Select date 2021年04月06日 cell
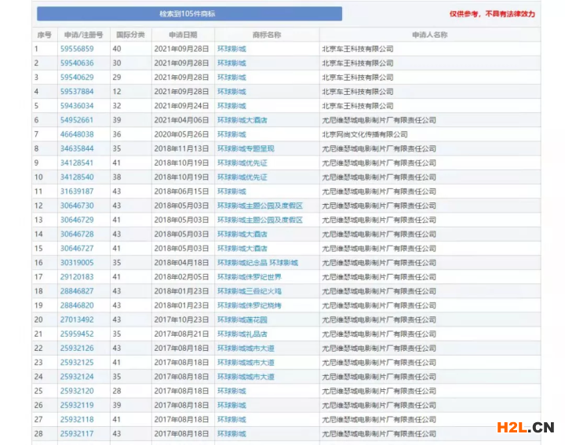The width and height of the screenshot is (565, 445). coord(181,120)
